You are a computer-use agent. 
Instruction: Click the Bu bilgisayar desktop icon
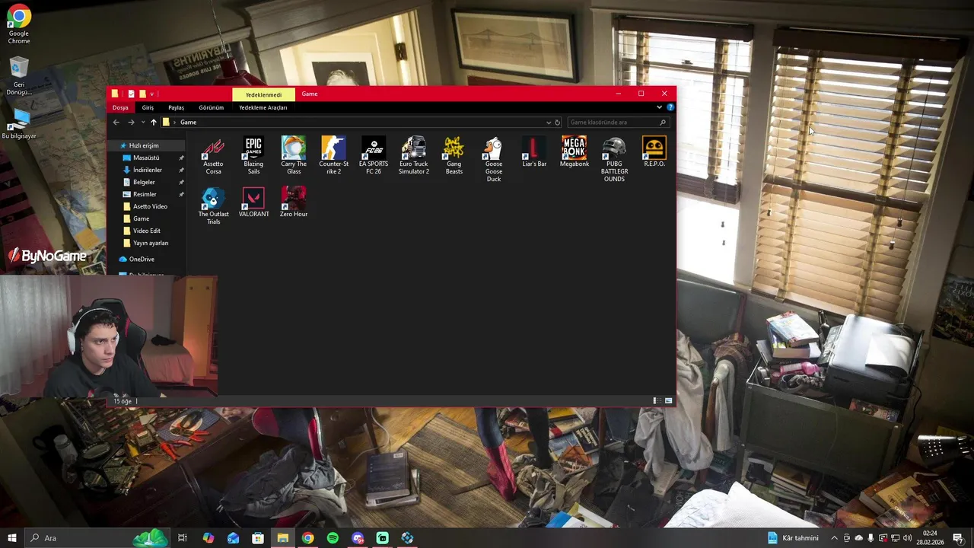tap(19, 123)
